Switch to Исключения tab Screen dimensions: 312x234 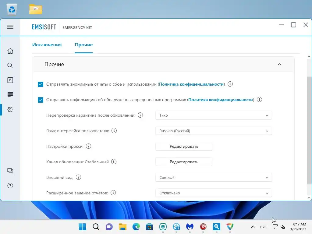47,44
